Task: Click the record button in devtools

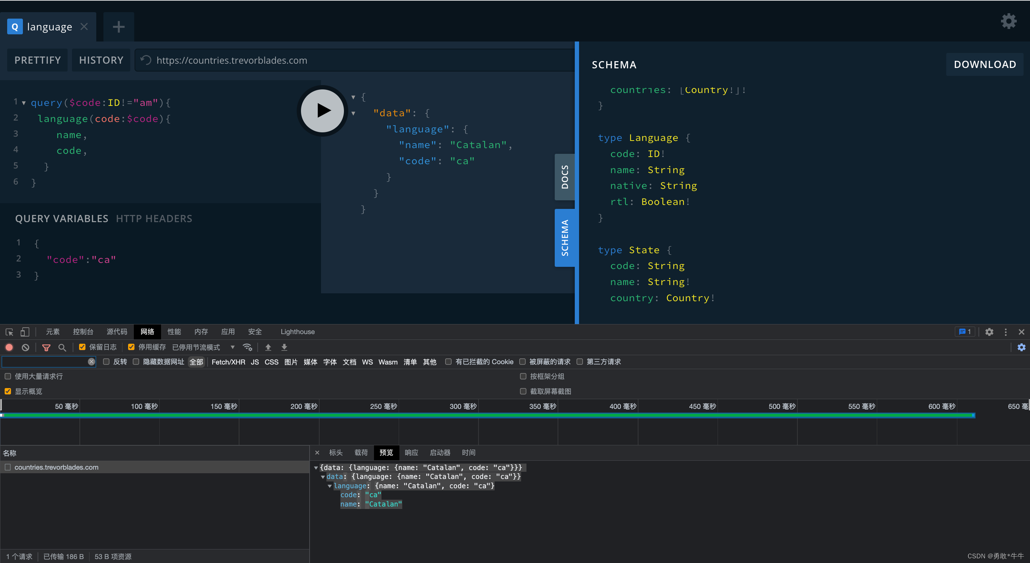Action: click(x=9, y=347)
